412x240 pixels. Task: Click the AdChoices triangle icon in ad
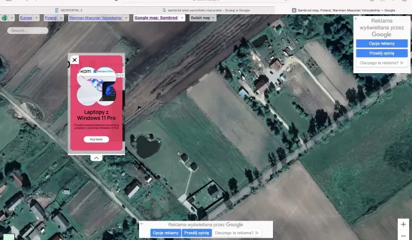click(x=118, y=75)
